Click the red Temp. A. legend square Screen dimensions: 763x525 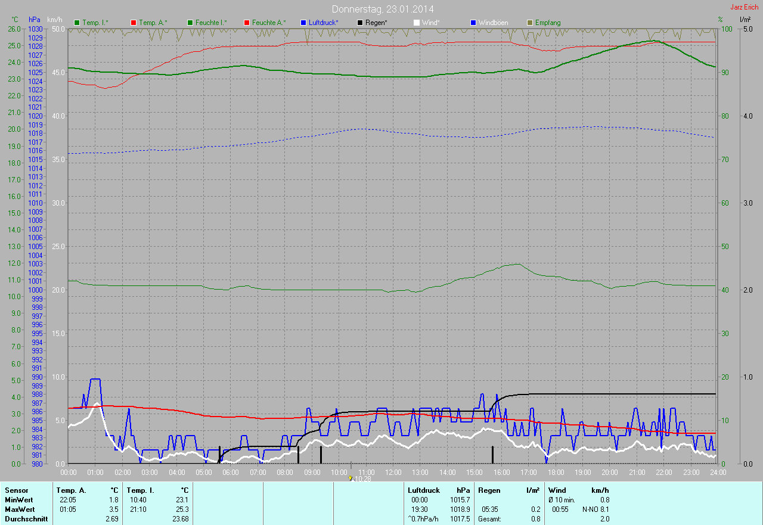pyautogui.click(x=134, y=23)
